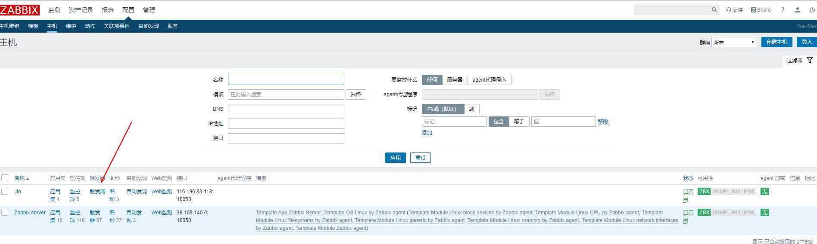Screen dimensions: 817x244
Task: Open 监测 top menu
Action: point(54,10)
